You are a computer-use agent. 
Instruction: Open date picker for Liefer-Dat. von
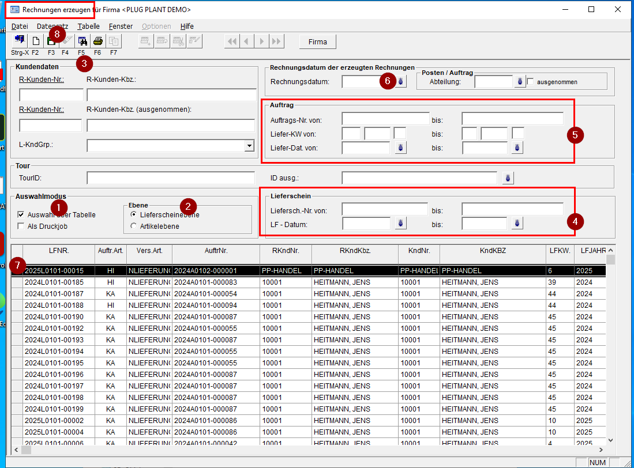(401, 148)
